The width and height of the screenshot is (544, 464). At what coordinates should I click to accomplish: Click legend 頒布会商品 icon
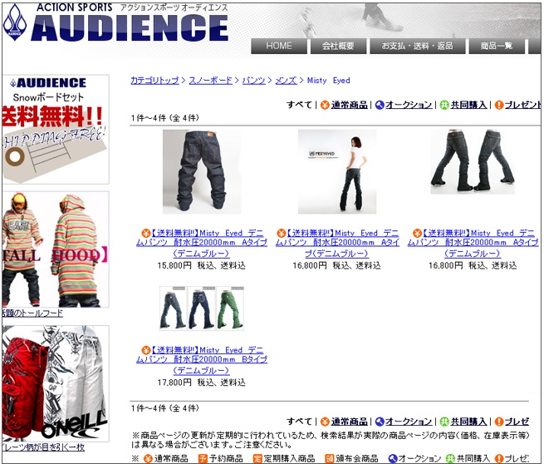tap(329, 458)
